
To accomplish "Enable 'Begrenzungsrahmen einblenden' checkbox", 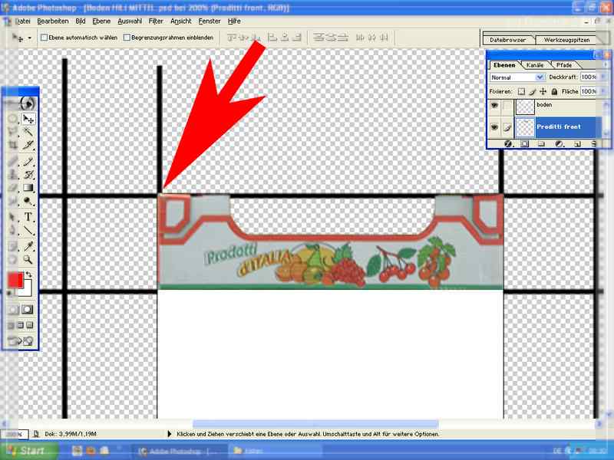I will (x=127, y=38).
